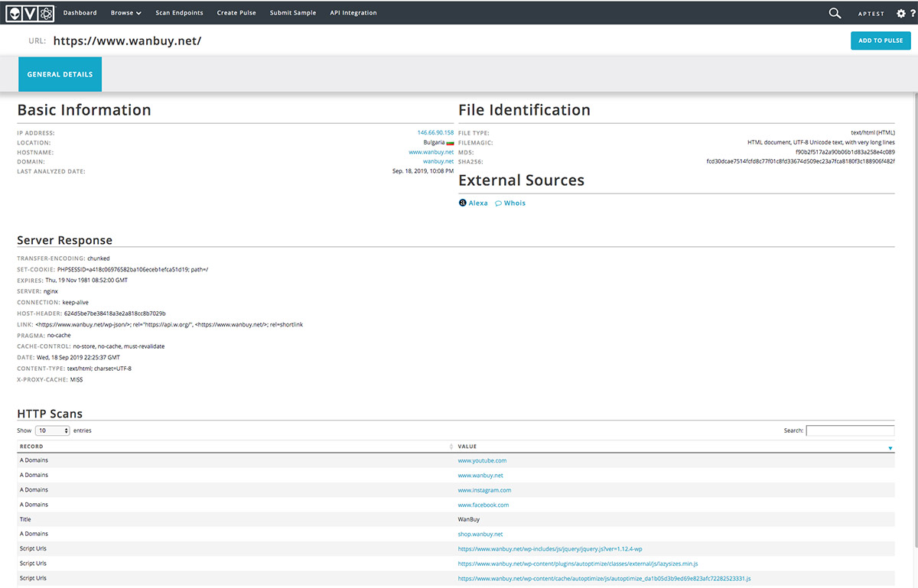Open API Integration page
The height and width of the screenshot is (588, 918).
353,13
